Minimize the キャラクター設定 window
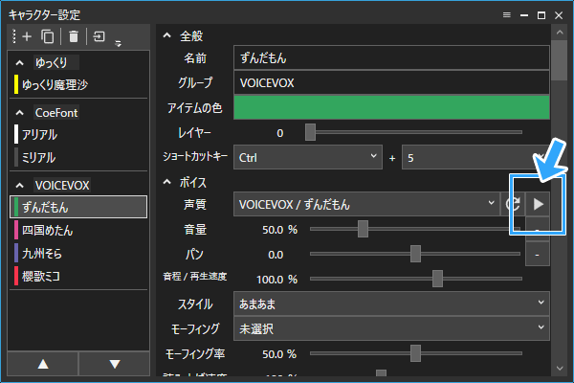 (x=524, y=15)
